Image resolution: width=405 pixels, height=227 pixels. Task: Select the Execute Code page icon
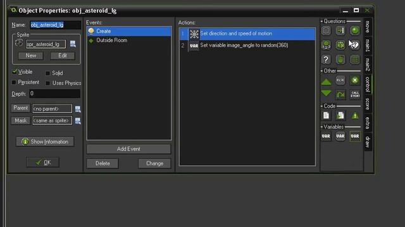(326, 115)
